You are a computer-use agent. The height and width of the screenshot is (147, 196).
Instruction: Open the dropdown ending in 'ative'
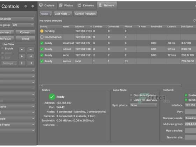tap(17, 107)
